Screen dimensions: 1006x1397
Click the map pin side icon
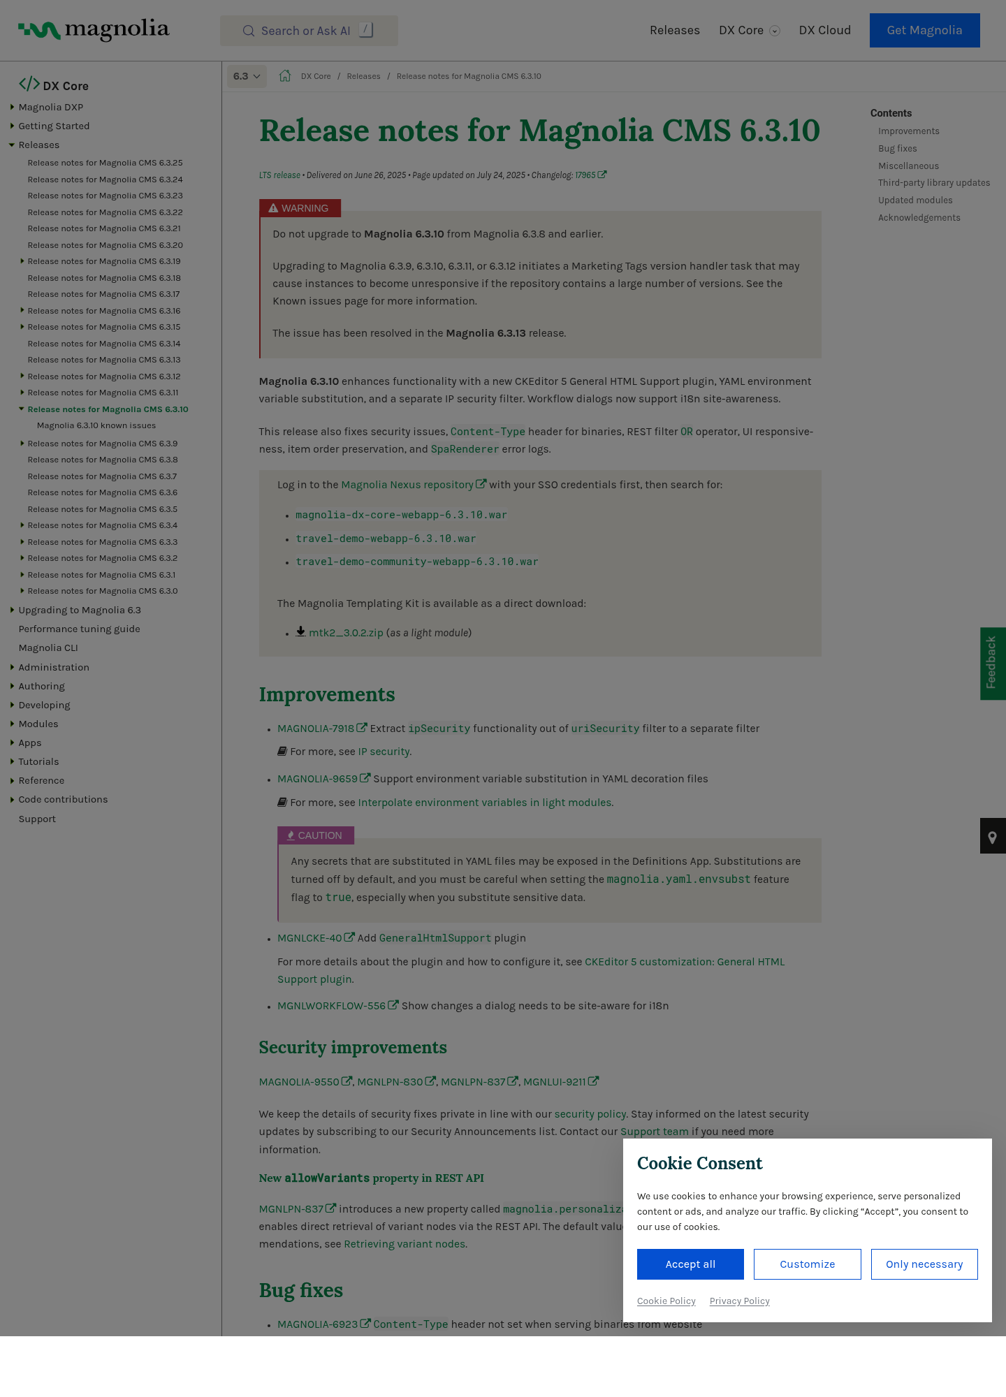point(992,836)
